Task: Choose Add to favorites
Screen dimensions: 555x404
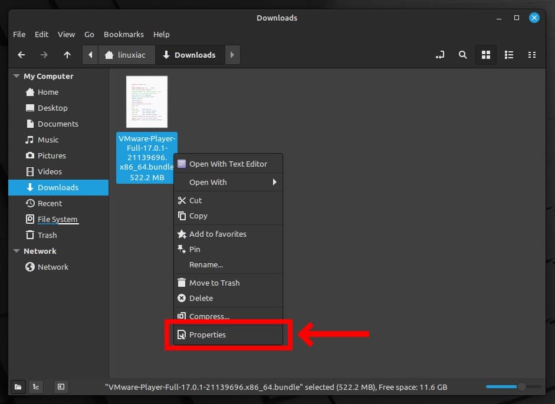Action: pos(228,234)
